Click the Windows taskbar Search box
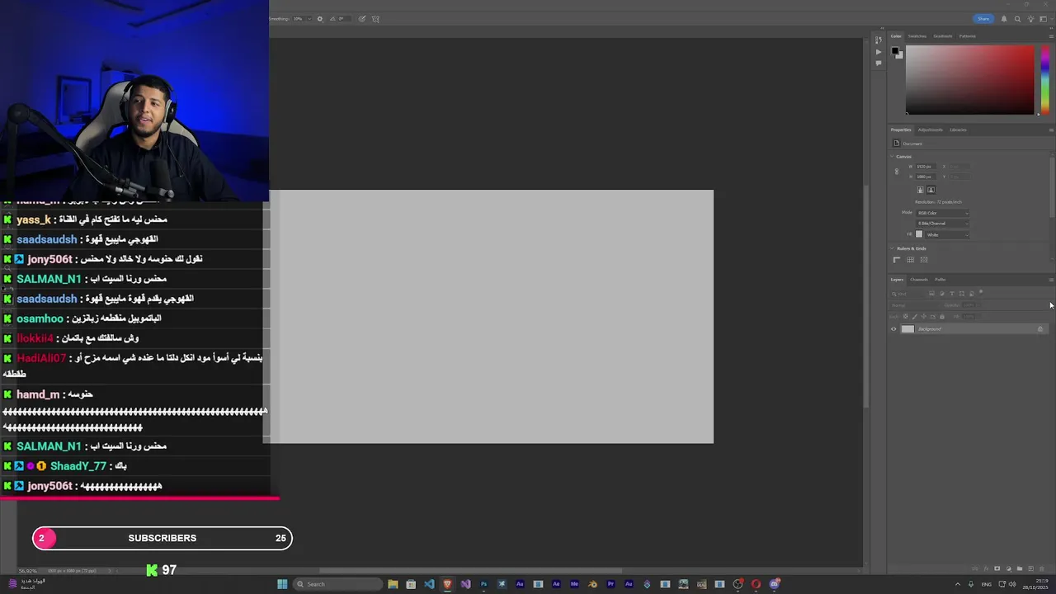The image size is (1056, 594). 339,584
